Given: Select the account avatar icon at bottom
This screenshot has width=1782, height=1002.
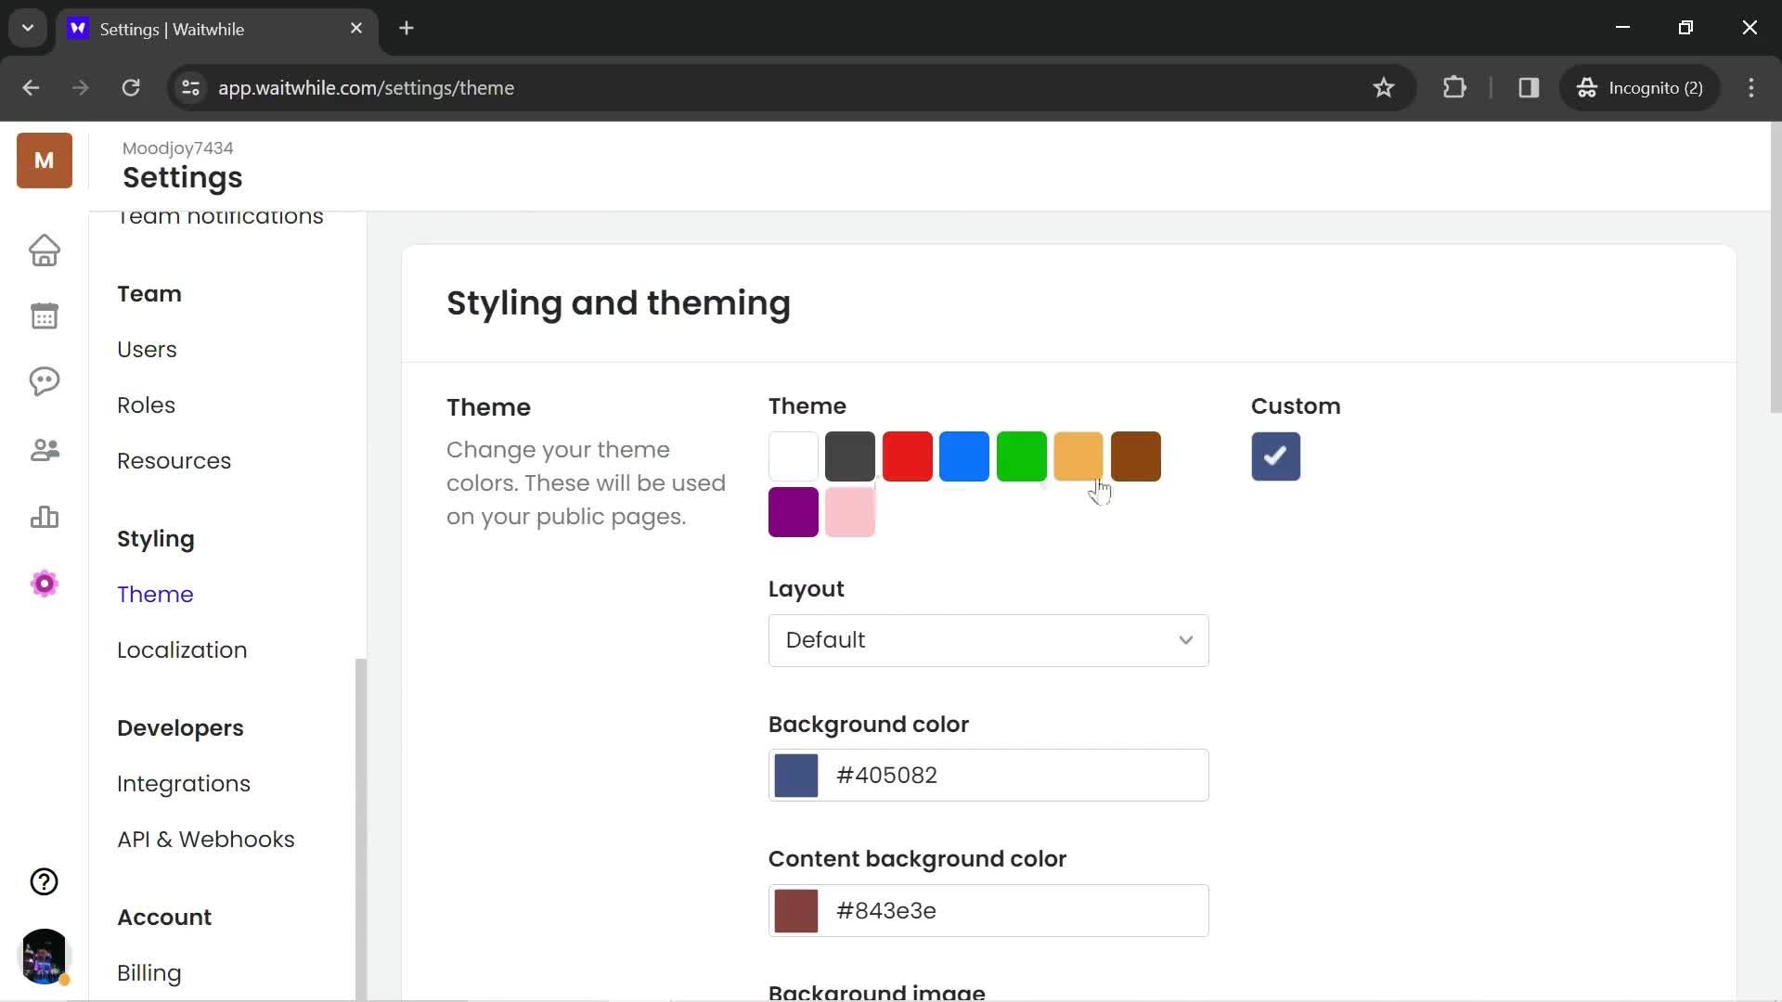Looking at the screenshot, I should (x=44, y=955).
